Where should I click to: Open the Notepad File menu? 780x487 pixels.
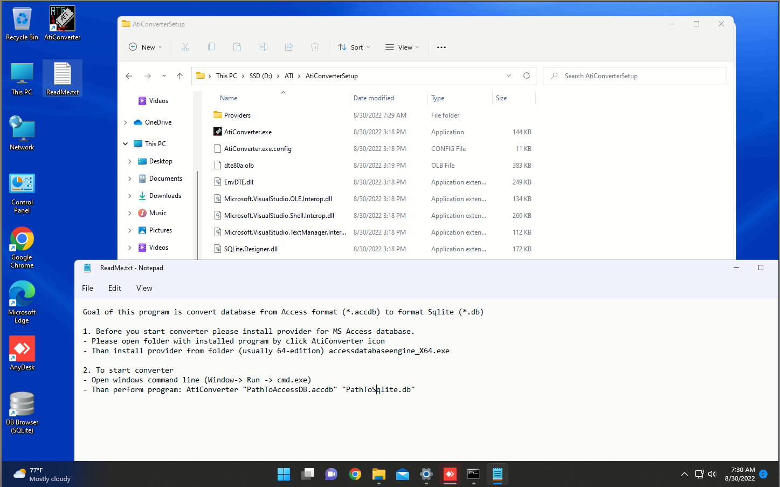pyautogui.click(x=88, y=288)
